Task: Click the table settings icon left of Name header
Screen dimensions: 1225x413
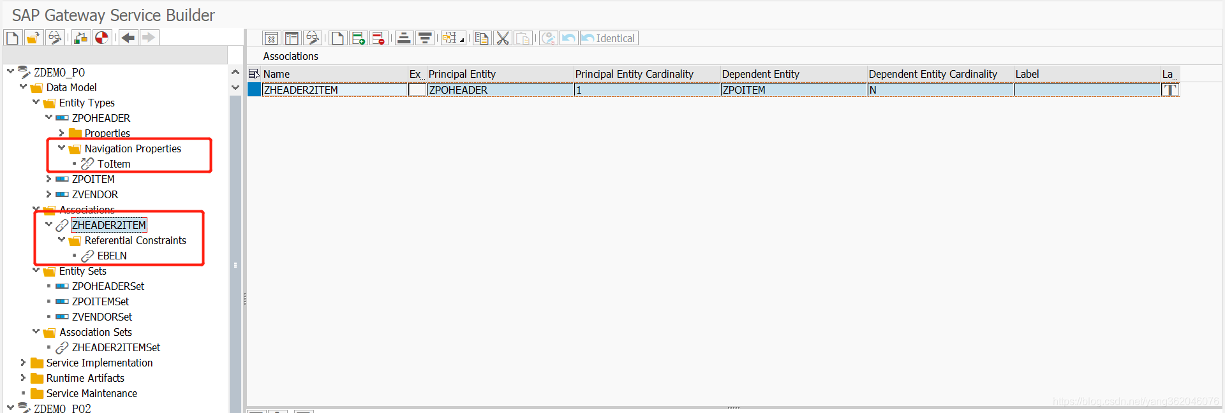Action: click(x=254, y=74)
